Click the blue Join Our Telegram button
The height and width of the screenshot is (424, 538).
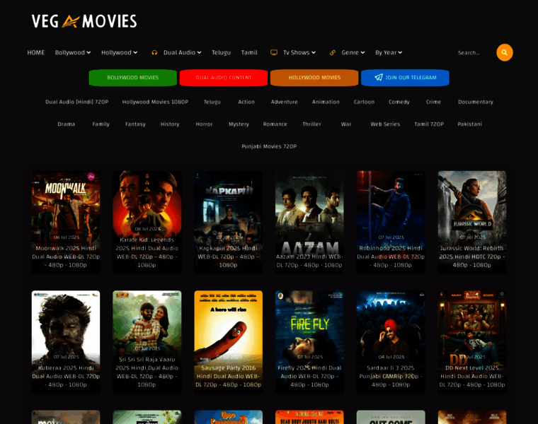(405, 78)
